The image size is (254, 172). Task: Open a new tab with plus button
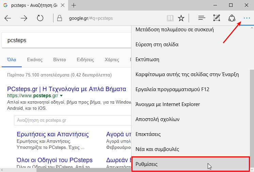click(x=74, y=5)
